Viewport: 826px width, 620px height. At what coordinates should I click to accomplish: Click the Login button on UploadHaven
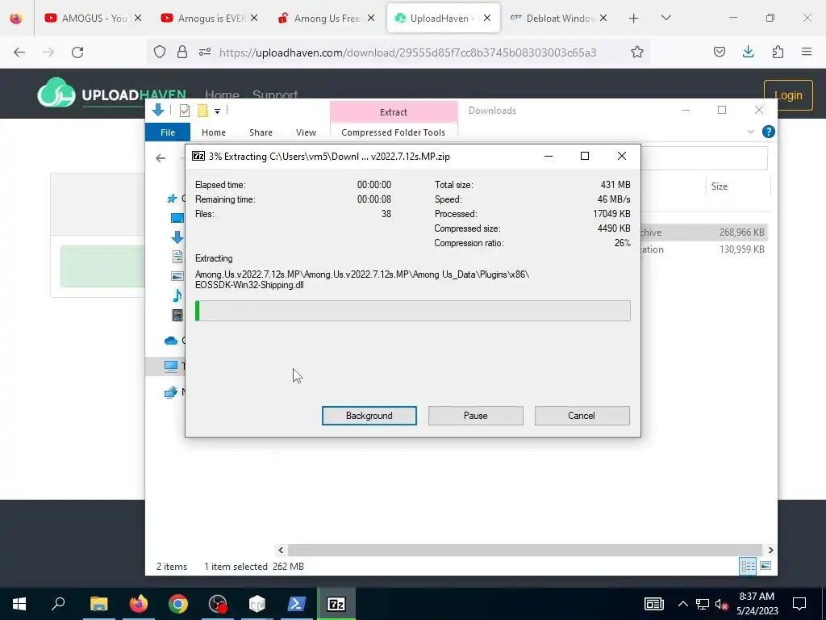click(x=788, y=95)
